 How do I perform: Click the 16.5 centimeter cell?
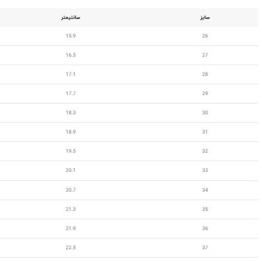coord(71,55)
